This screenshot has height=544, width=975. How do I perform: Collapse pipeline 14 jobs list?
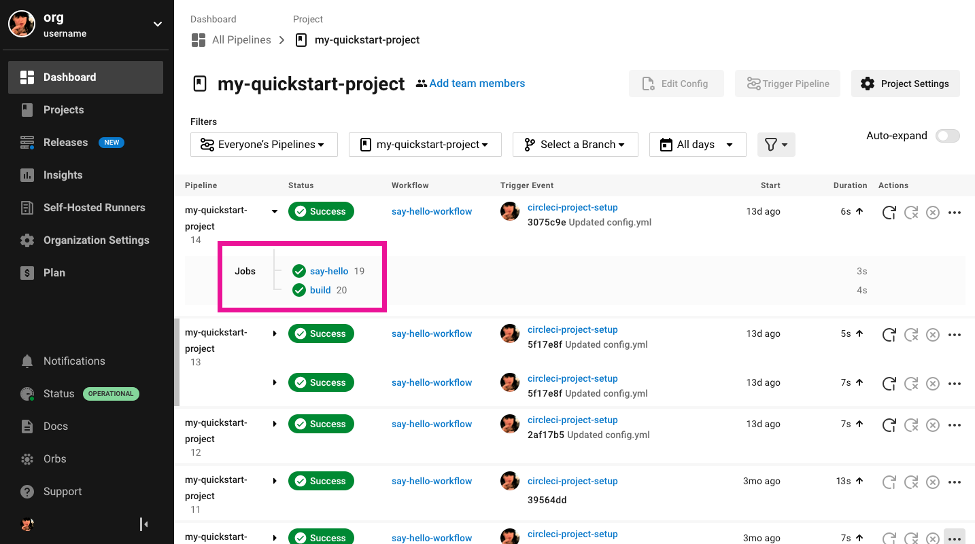pyautogui.click(x=275, y=212)
